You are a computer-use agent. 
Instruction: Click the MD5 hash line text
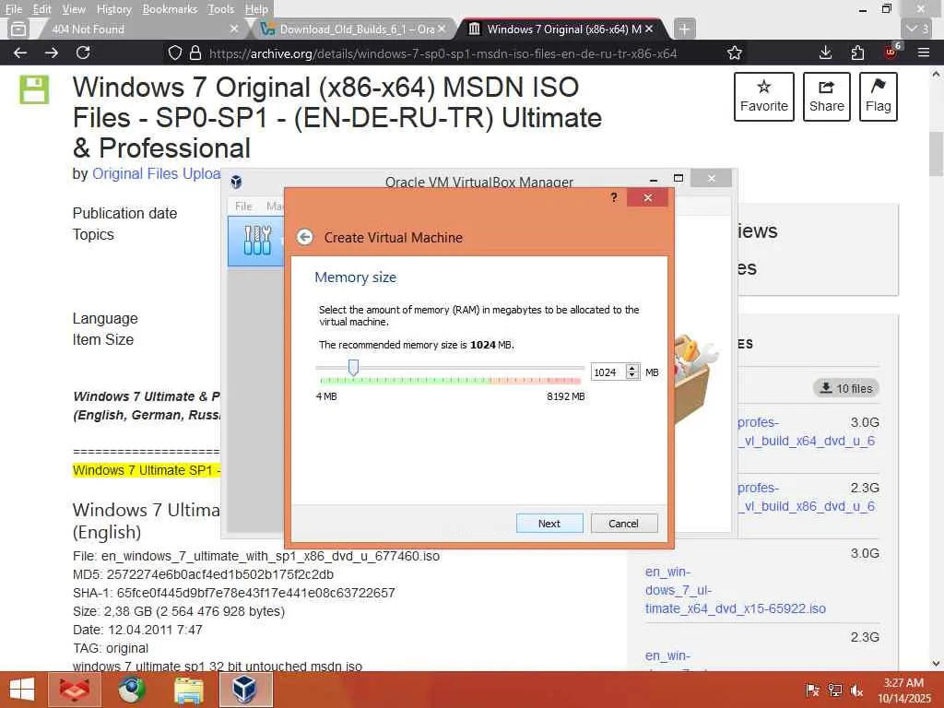tap(203, 574)
